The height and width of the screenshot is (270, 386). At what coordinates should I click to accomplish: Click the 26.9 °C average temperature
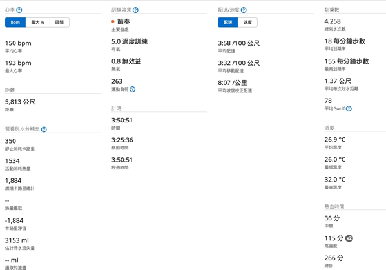click(335, 140)
